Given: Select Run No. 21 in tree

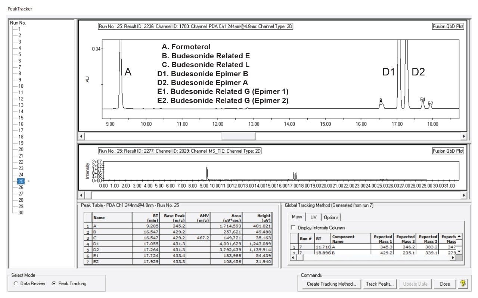Looking at the screenshot, I should 21,156.
